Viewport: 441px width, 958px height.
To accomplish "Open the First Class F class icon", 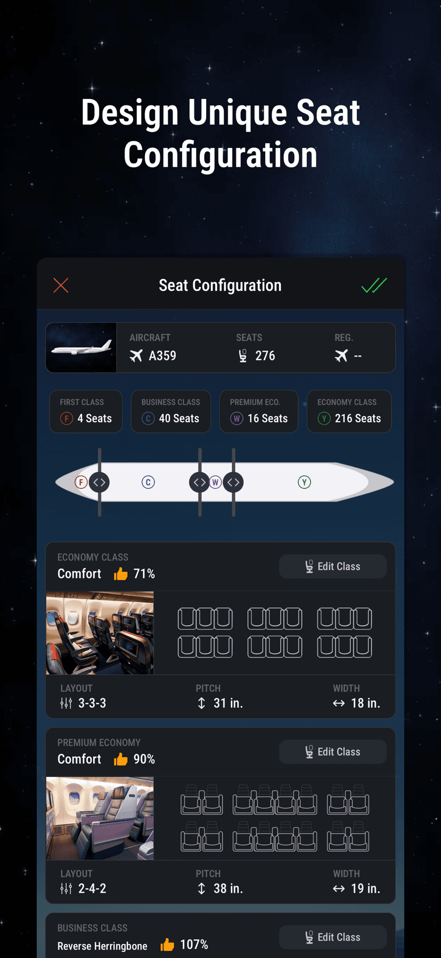I will click(65, 419).
